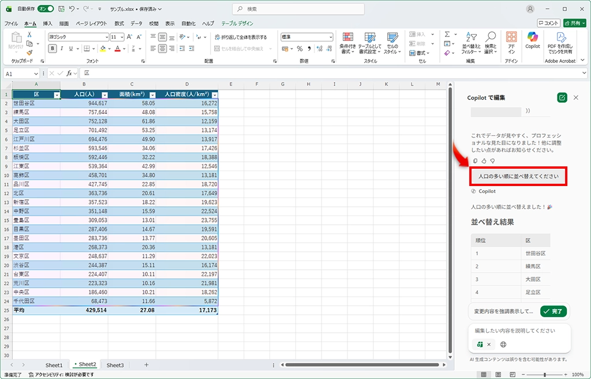This screenshot has height=379, width=591.
Task: Expand the font size dropdown showing 11
Action: pos(122,37)
